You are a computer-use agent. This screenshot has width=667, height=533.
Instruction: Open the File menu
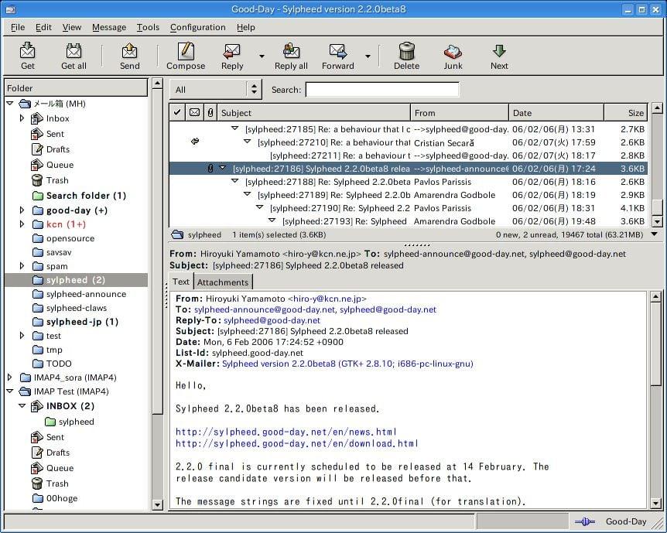[18, 27]
